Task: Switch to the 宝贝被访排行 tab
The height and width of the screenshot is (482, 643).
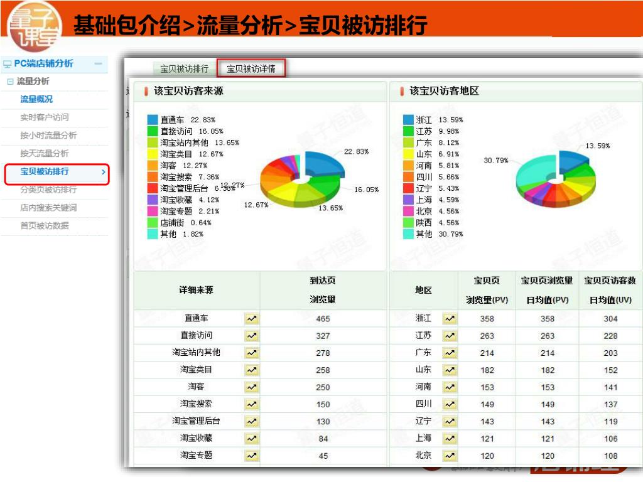Action: pyautogui.click(x=184, y=69)
